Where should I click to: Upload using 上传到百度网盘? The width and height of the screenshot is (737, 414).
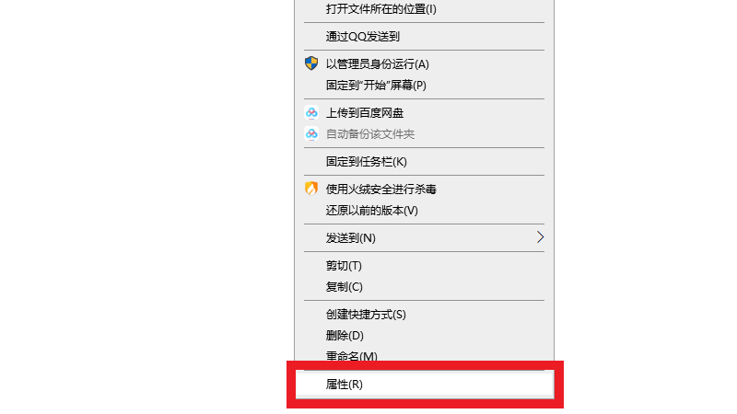coord(424,112)
